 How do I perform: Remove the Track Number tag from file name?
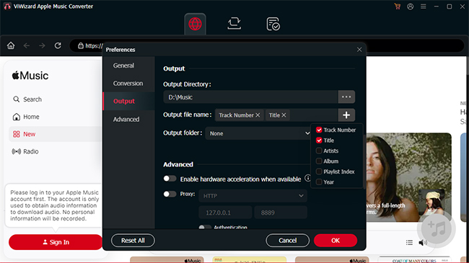point(258,115)
